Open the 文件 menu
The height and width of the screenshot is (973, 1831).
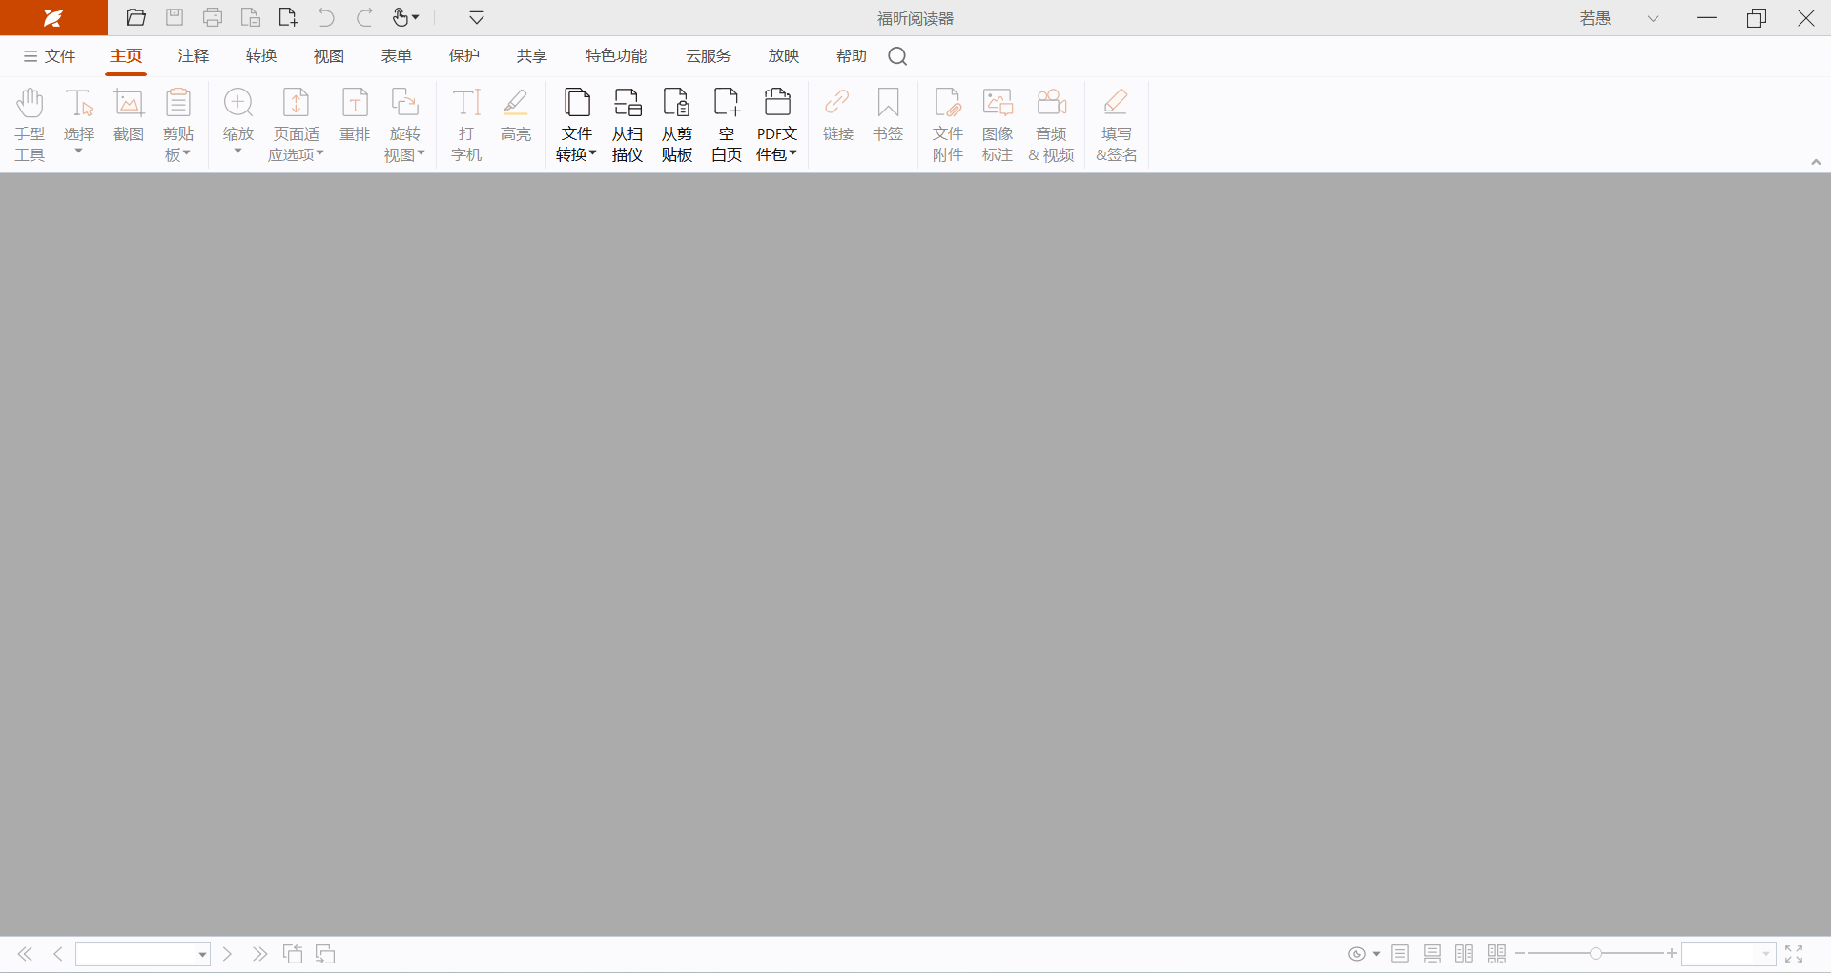click(50, 56)
